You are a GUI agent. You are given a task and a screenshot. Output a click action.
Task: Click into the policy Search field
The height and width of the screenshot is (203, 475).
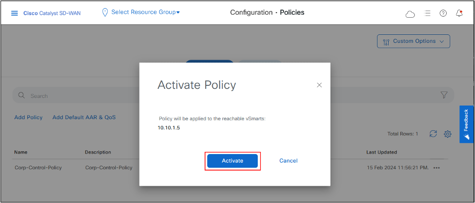76,95
